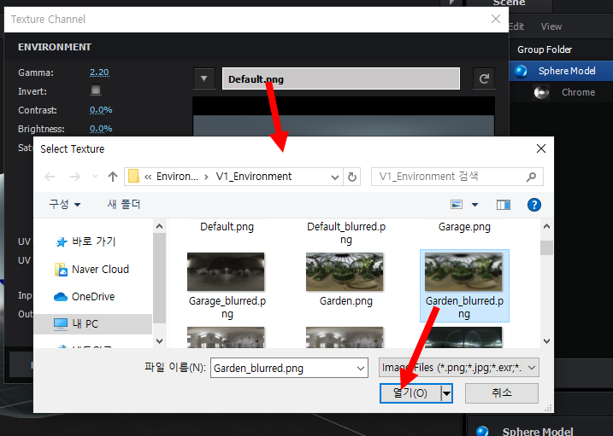
Task: Click the Sphere Model blue sphere icon
Action: [521, 71]
